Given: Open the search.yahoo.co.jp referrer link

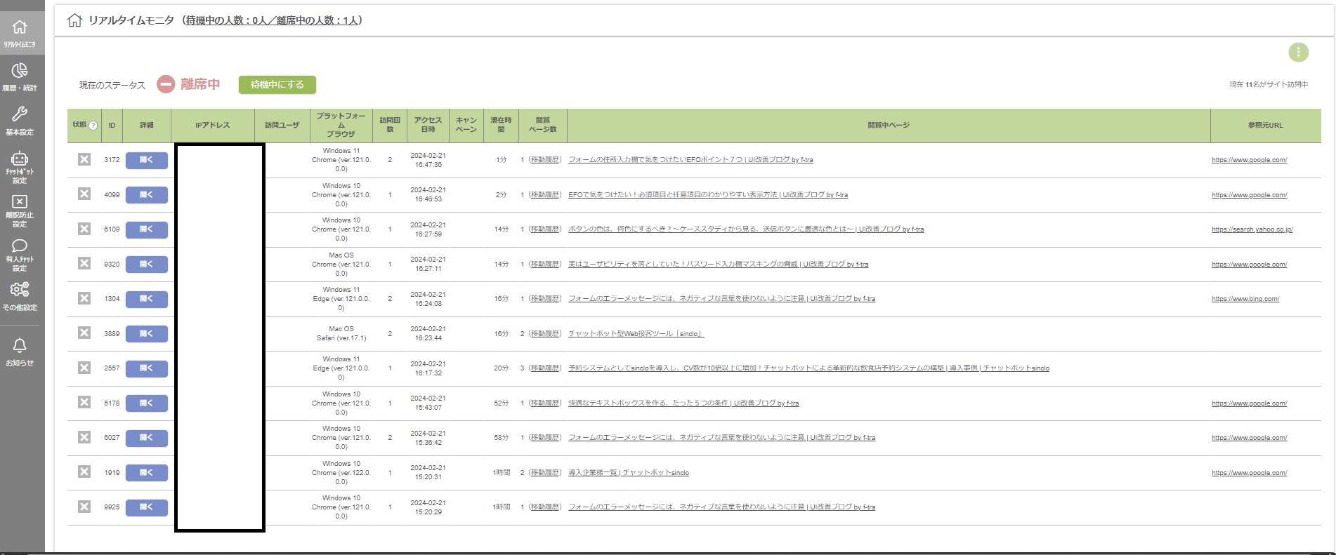Looking at the screenshot, I should (1252, 229).
